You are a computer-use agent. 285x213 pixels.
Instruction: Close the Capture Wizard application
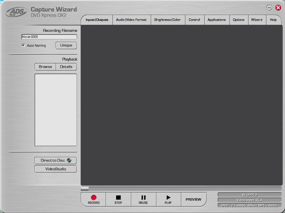pyautogui.click(x=278, y=8)
